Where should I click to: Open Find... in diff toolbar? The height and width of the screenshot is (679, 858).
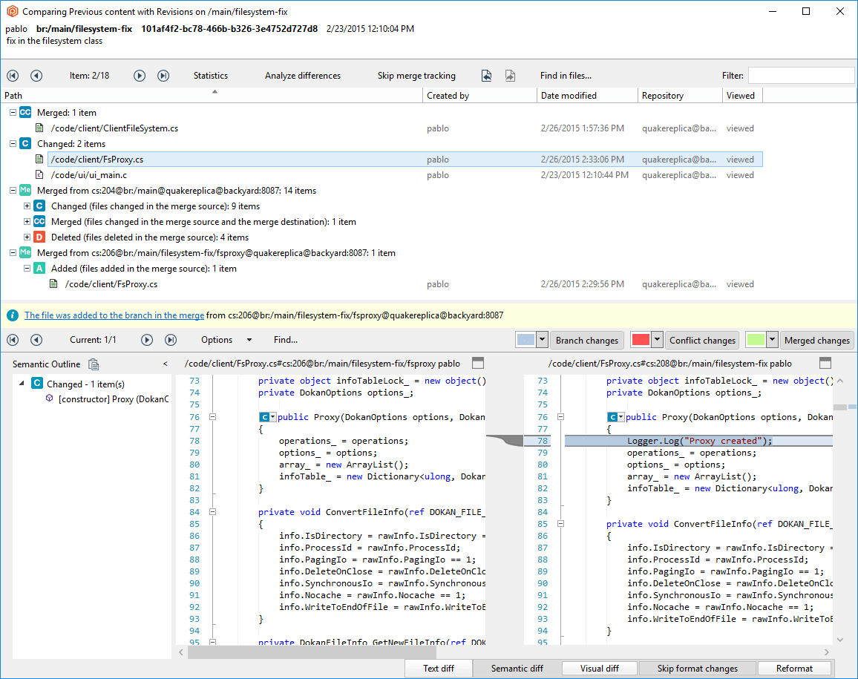coord(286,340)
